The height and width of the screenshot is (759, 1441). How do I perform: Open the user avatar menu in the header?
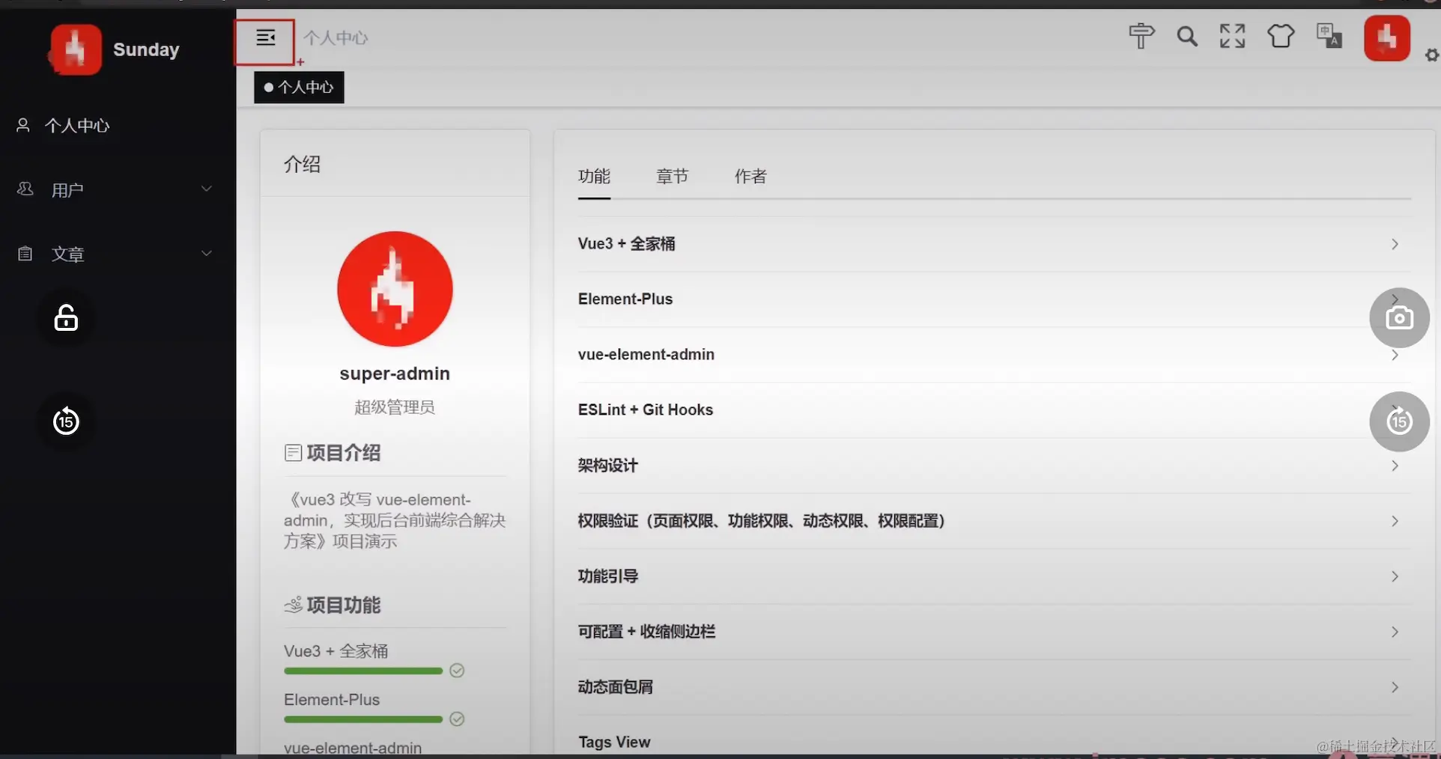(x=1387, y=38)
